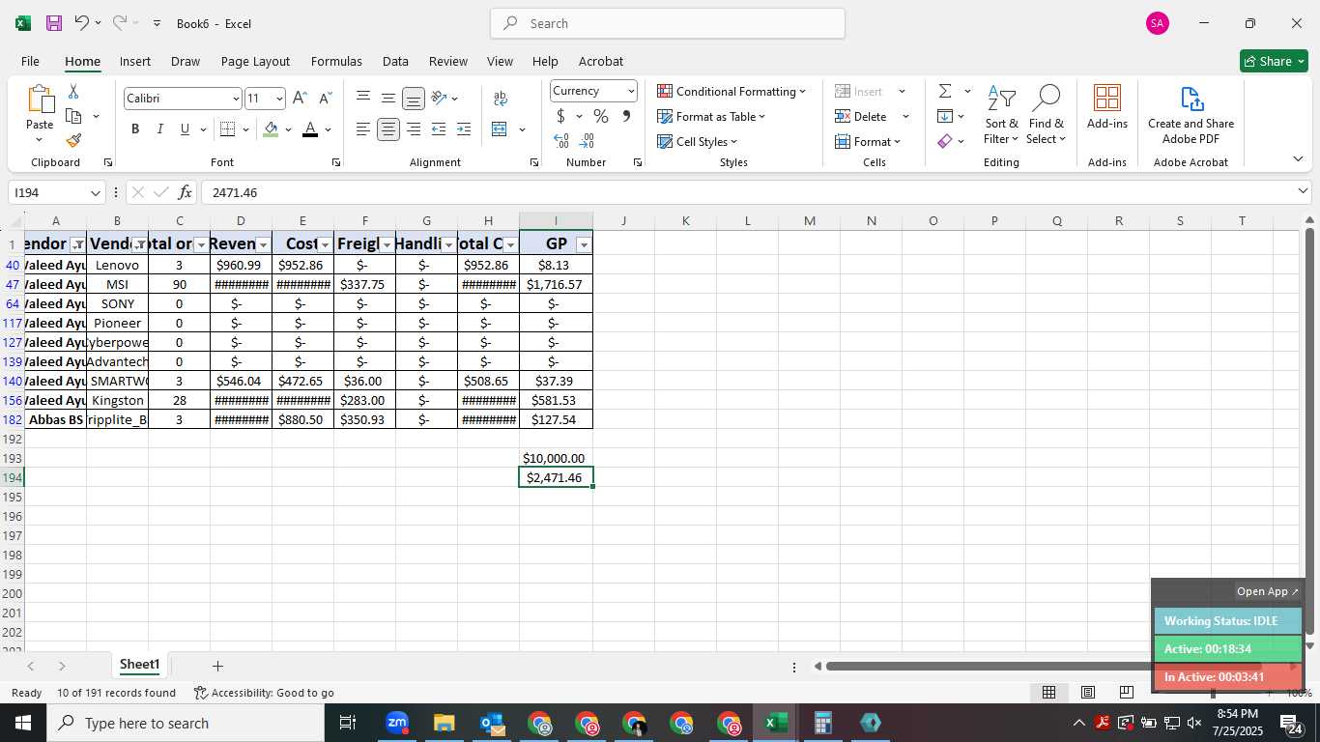Open the Add-ins button
The width and height of the screenshot is (1320, 742).
(1107, 106)
